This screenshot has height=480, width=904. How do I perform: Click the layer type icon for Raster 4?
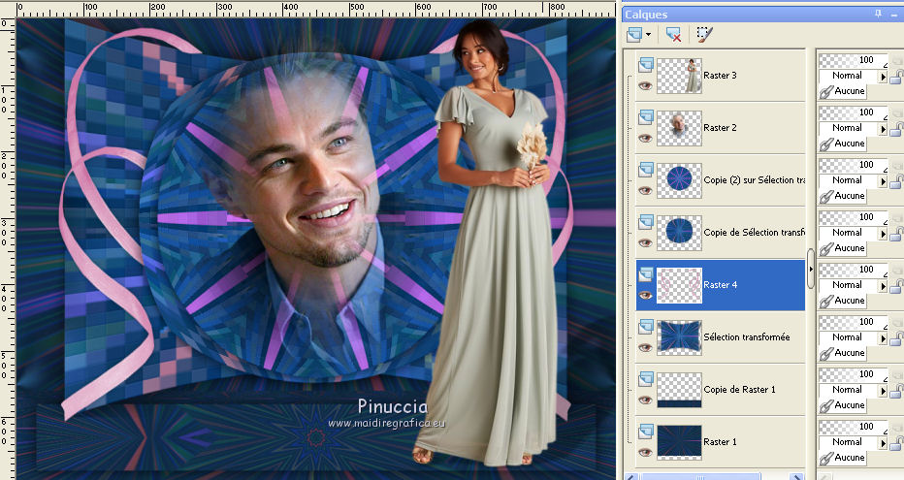(646, 274)
